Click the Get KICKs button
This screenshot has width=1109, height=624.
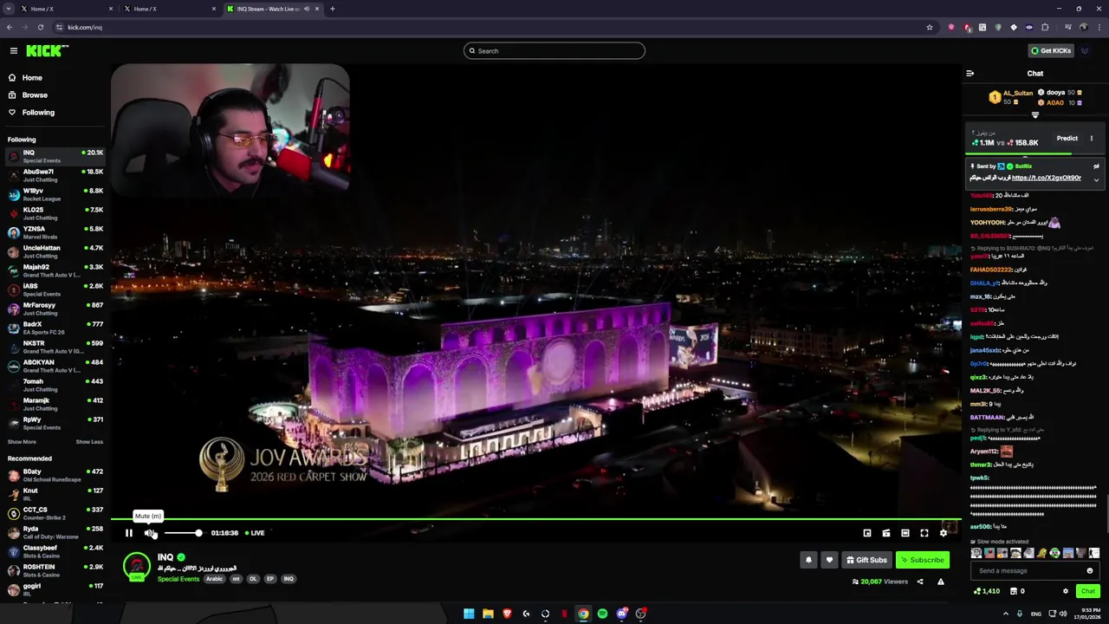pos(1051,50)
